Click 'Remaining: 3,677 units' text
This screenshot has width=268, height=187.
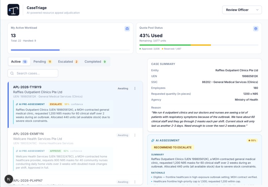click(153, 41)
